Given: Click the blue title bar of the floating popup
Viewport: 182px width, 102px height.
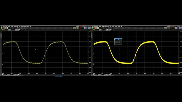Looking at the screenshot, I should tap(118, 39).
